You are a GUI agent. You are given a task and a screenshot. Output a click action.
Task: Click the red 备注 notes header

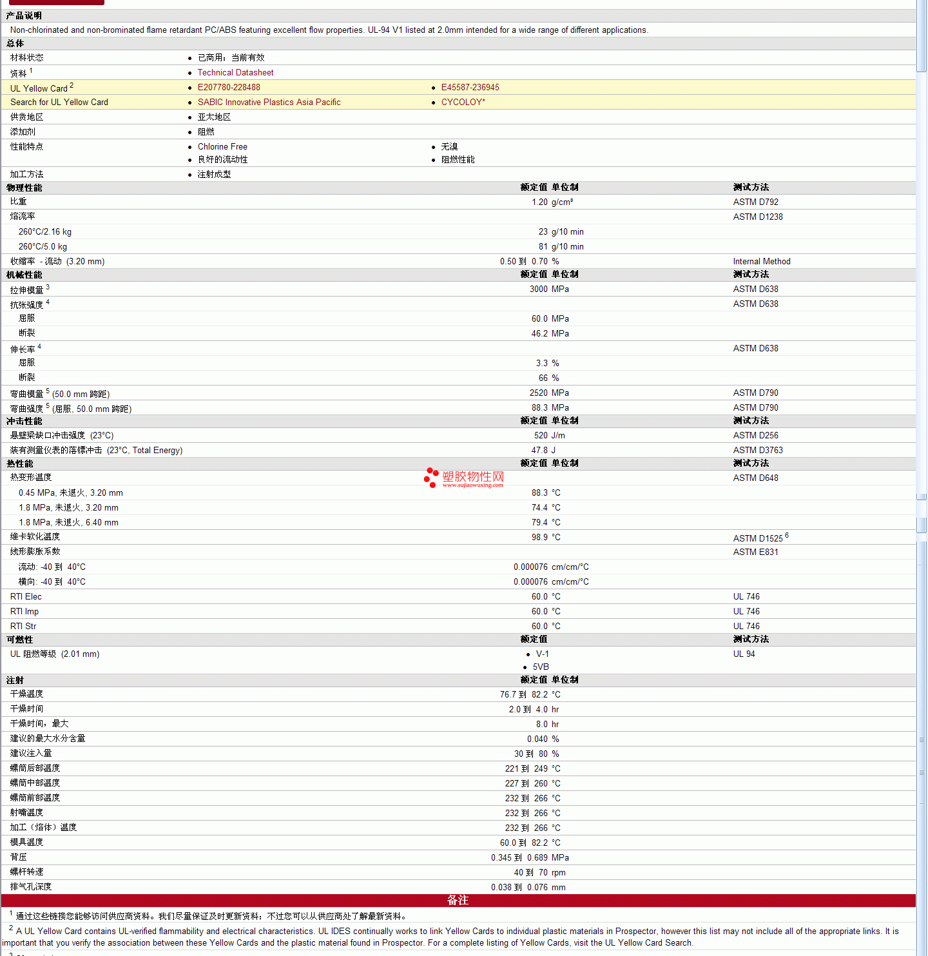tap(458, 901)
